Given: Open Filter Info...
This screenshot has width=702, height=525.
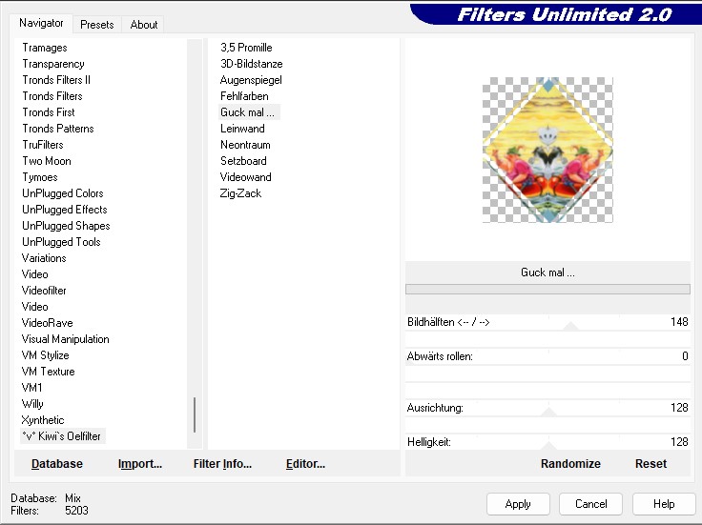Looking at the screenshot, I should pyautogui.click(x=222, y=464).
